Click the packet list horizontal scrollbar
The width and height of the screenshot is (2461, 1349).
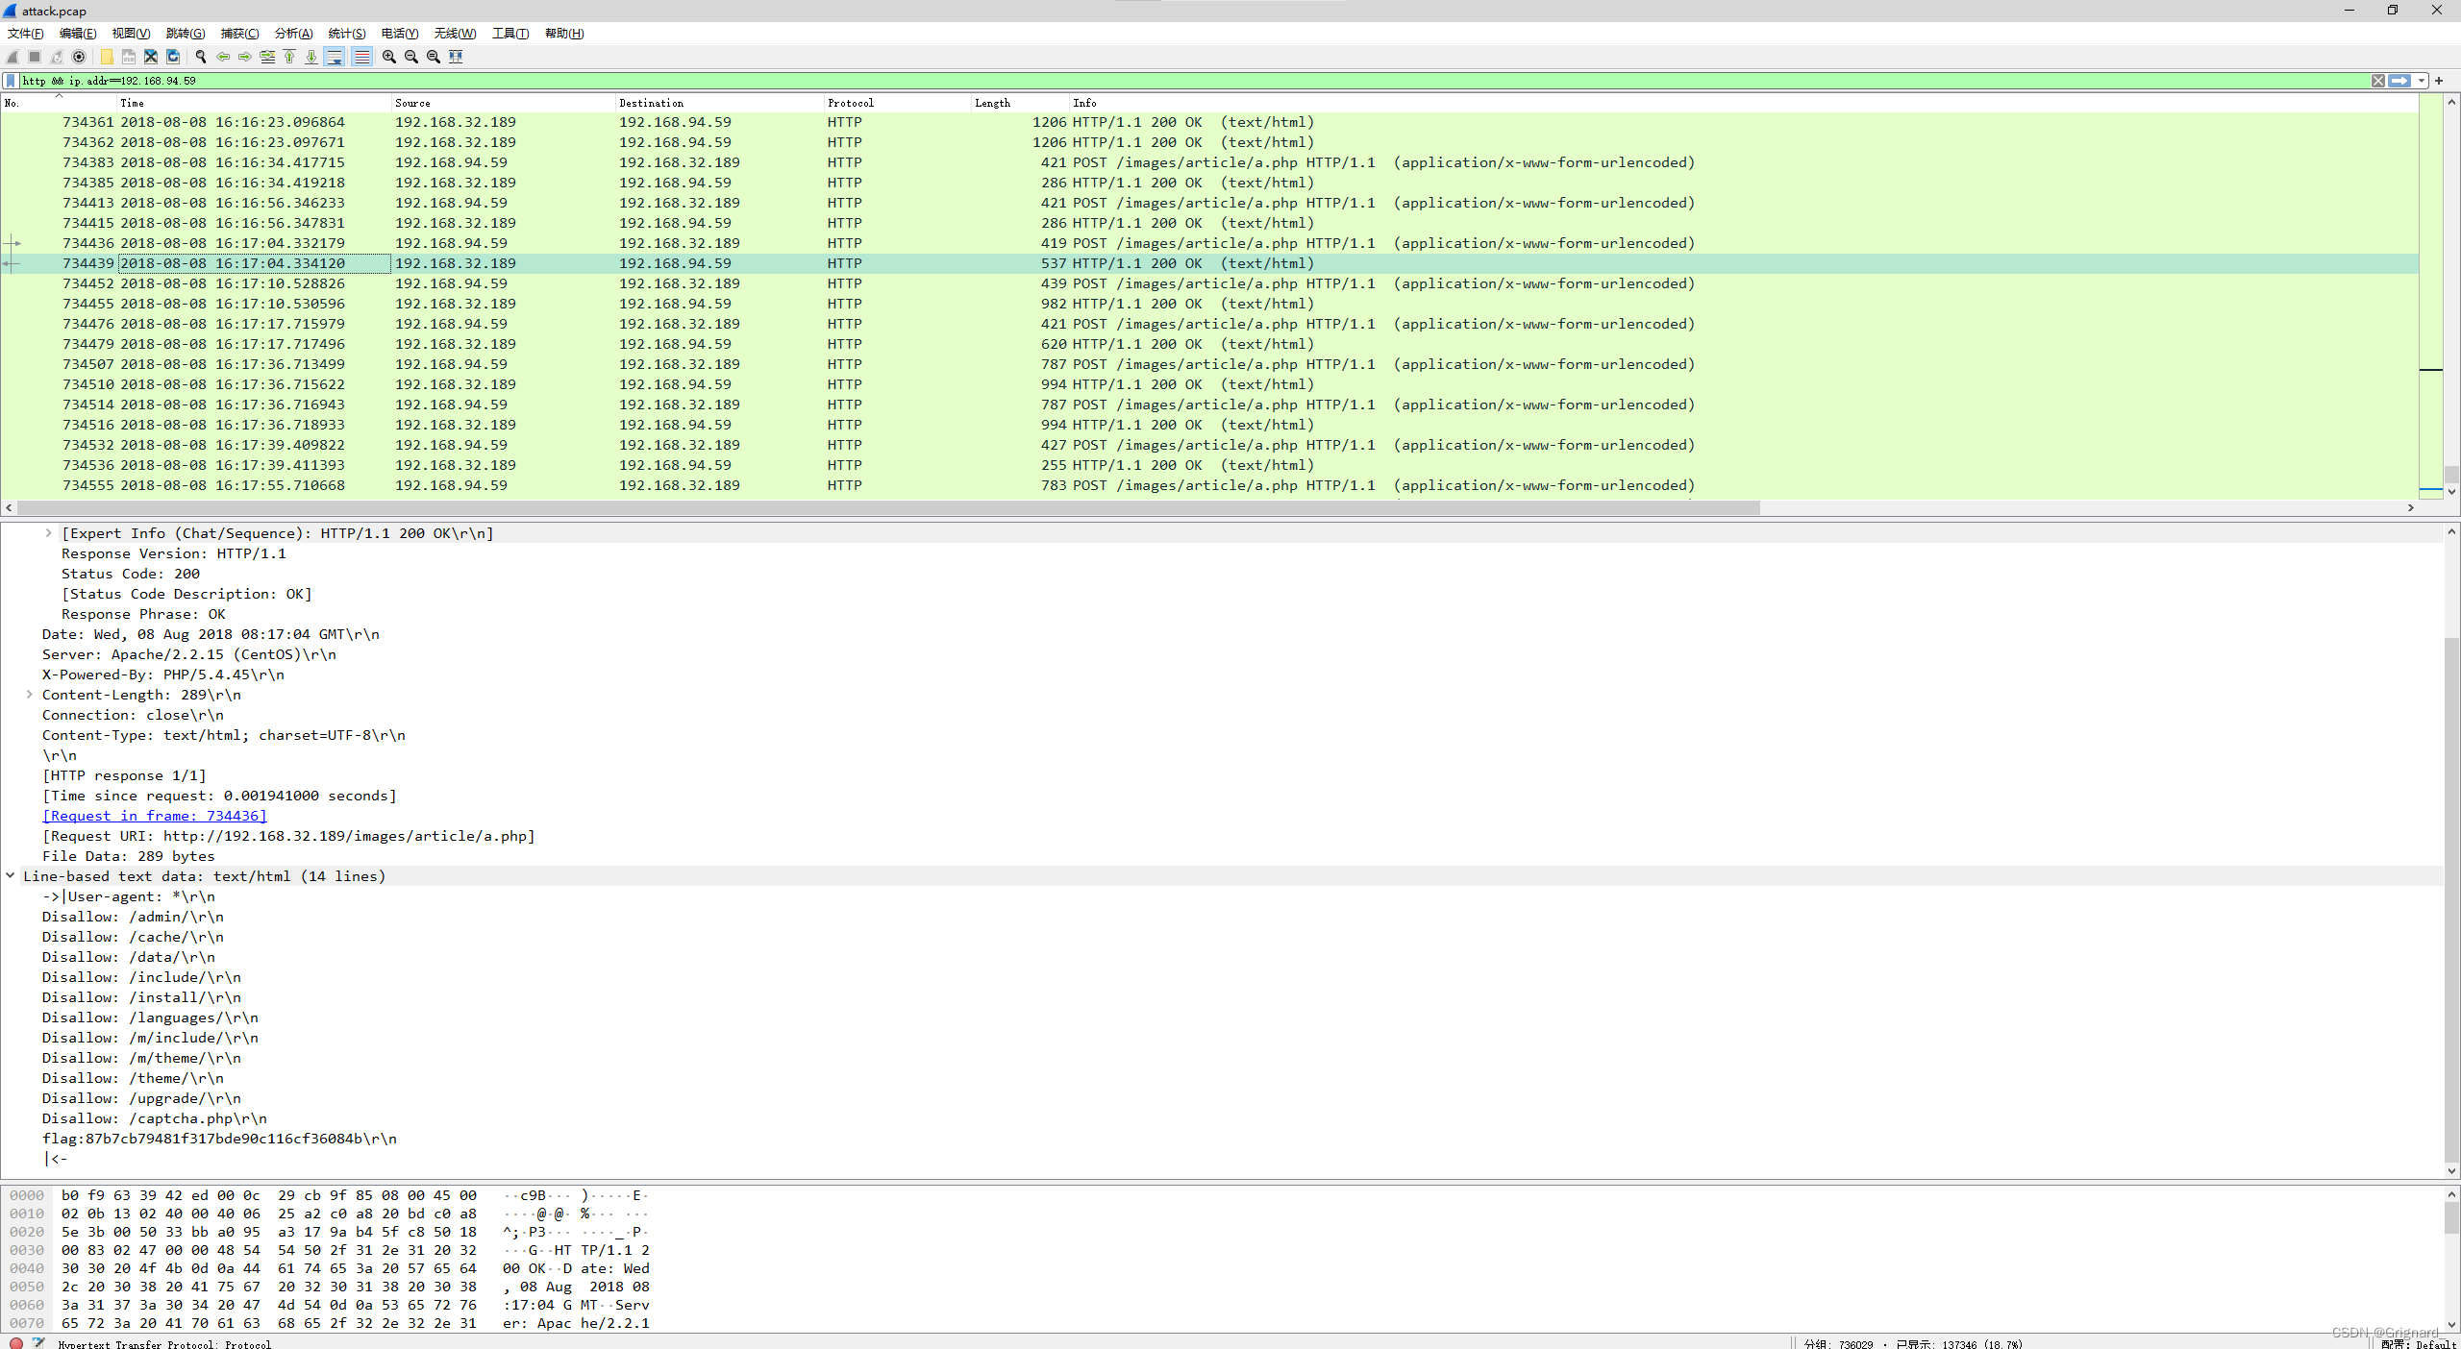(888, 507)
